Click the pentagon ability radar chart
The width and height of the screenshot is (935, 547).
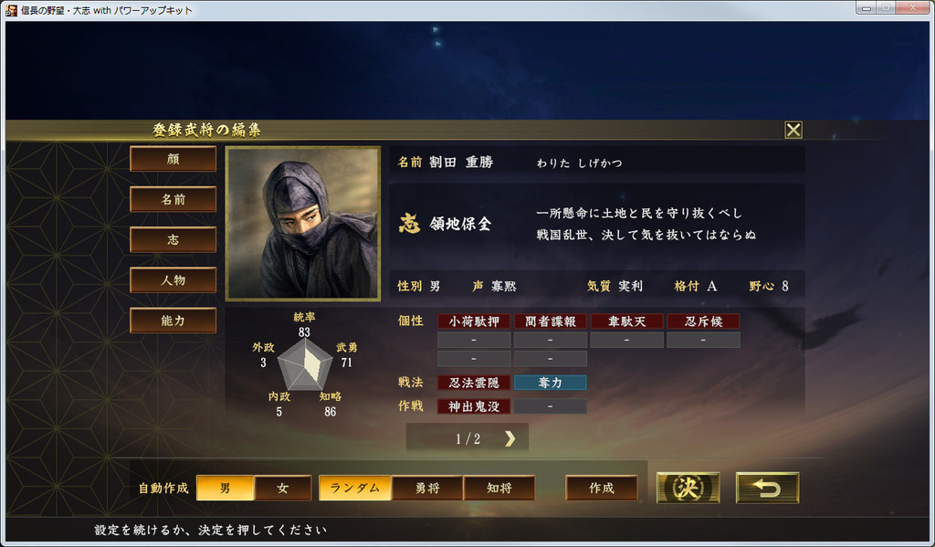click(x=305, y=364)
